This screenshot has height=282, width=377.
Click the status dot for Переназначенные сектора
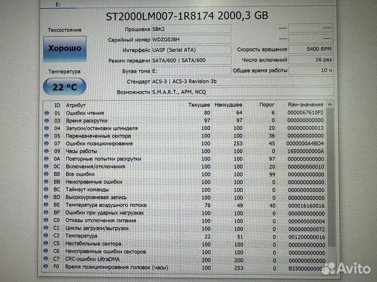[x=47, y=136]
